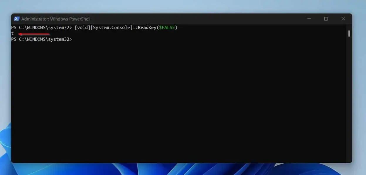Maximize the PowerShell window
Image resolution: width=366 pixels, height=175 pixels.
point(326,19)
